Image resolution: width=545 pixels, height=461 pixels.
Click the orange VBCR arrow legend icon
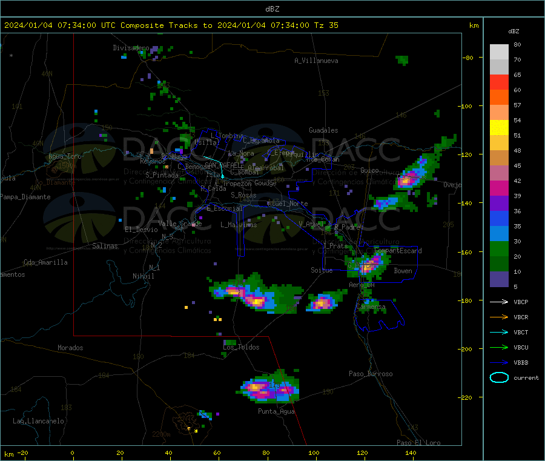(499, 317)
